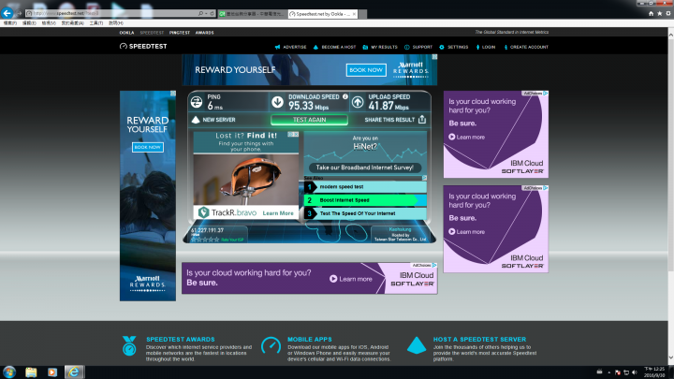
Task: Click the download speed arrow icon
Action: pos(278,103)
